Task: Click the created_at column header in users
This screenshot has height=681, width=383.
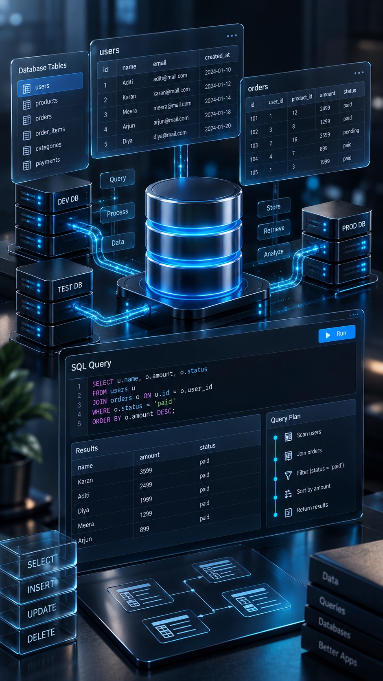Action: pos(217,56)
